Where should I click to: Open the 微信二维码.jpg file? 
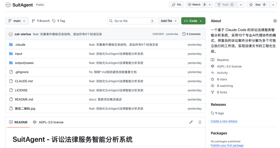[25, 109]
